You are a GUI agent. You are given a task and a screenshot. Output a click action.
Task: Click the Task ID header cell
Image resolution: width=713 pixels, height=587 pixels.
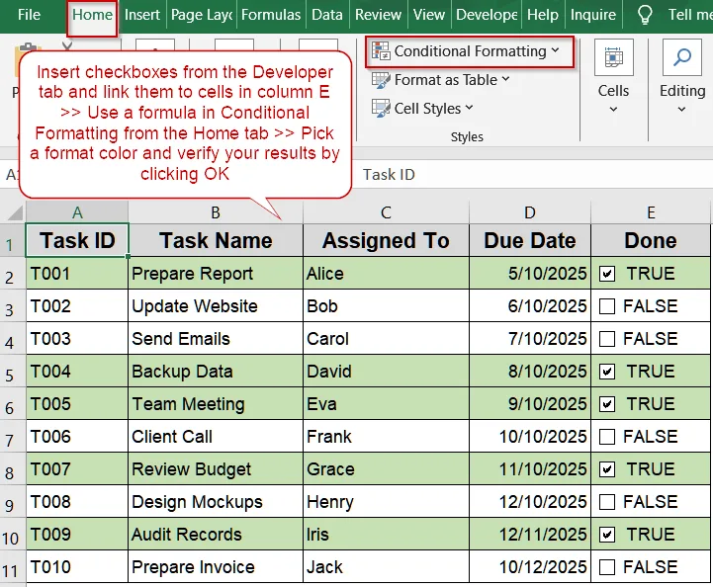77,240
